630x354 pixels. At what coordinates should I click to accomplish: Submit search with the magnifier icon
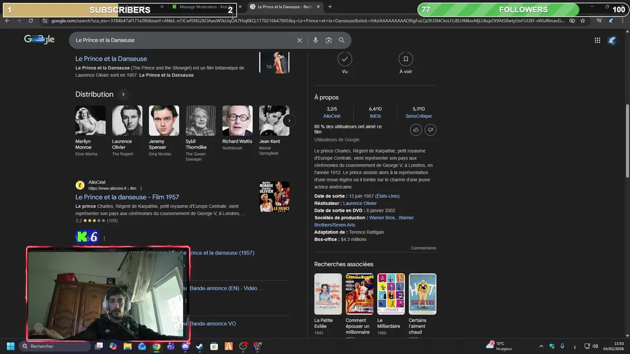click(x=342, y=40)
